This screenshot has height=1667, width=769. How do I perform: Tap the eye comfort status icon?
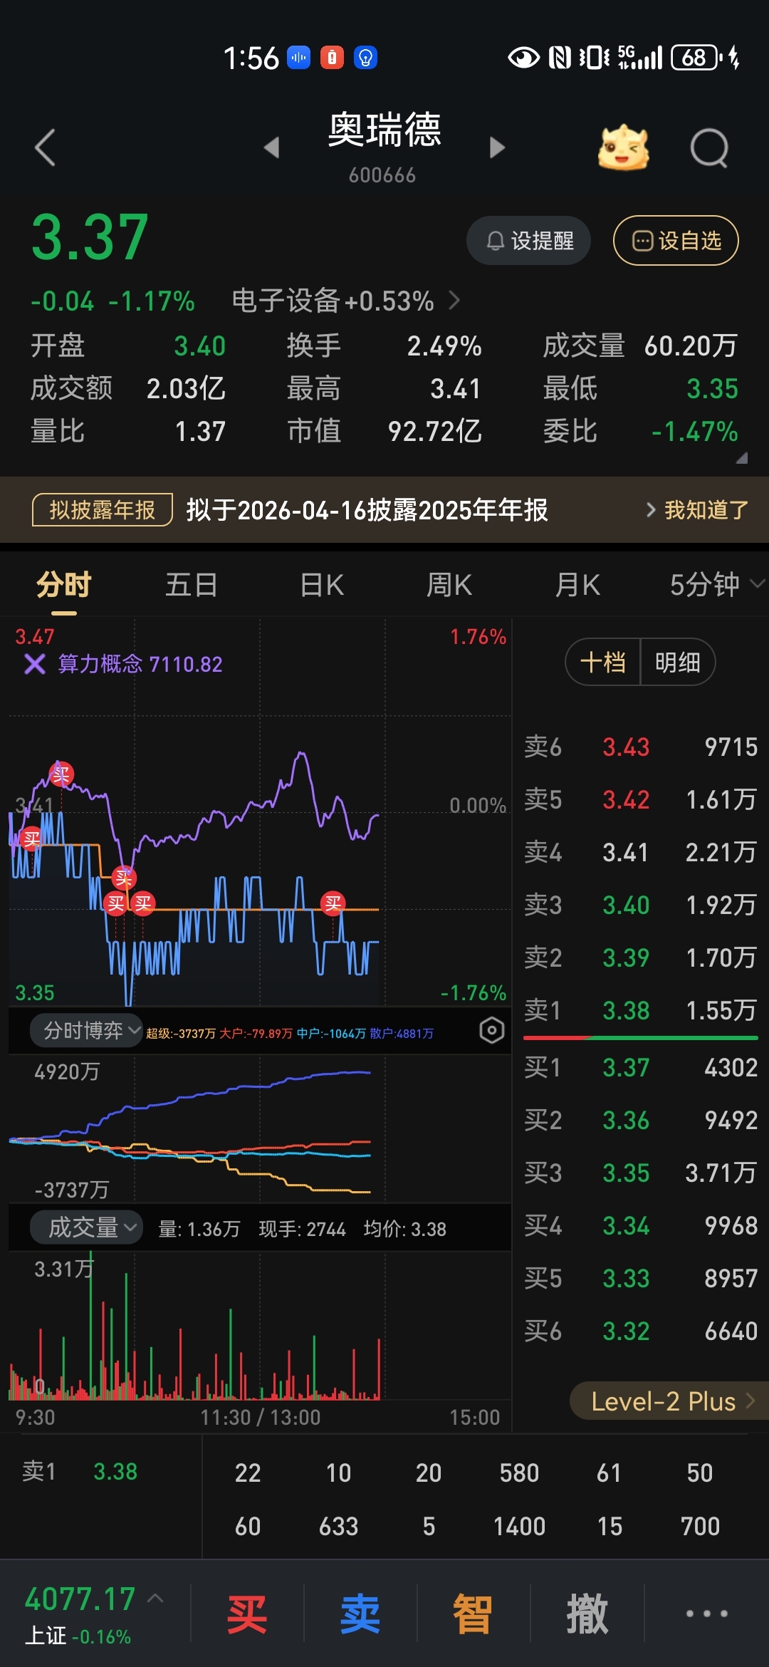[x=523, y=57]
